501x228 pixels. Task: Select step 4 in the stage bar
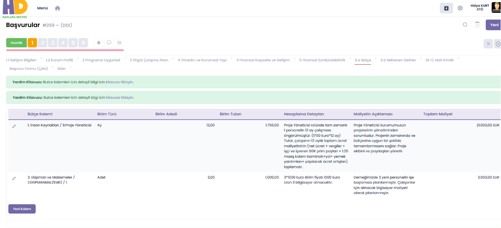[63, 43]
